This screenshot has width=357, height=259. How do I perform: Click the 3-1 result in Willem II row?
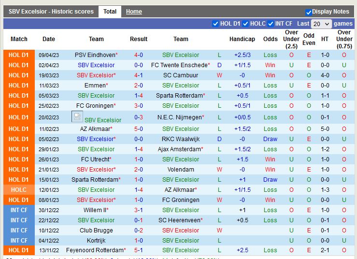coord(139,210)
